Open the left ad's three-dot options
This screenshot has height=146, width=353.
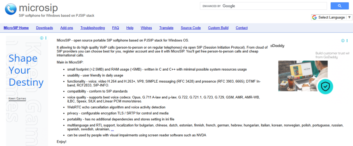(46, 38)
